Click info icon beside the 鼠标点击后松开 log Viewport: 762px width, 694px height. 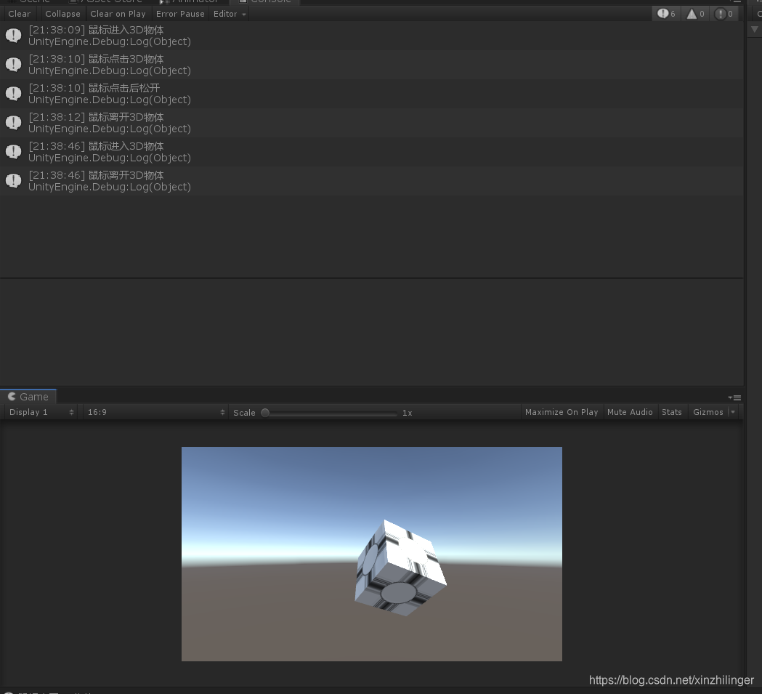coord(13,93)
